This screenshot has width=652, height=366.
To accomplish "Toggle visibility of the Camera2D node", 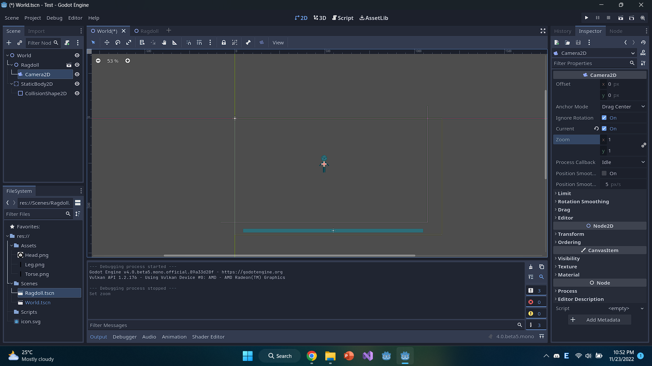I will [77, 75].
